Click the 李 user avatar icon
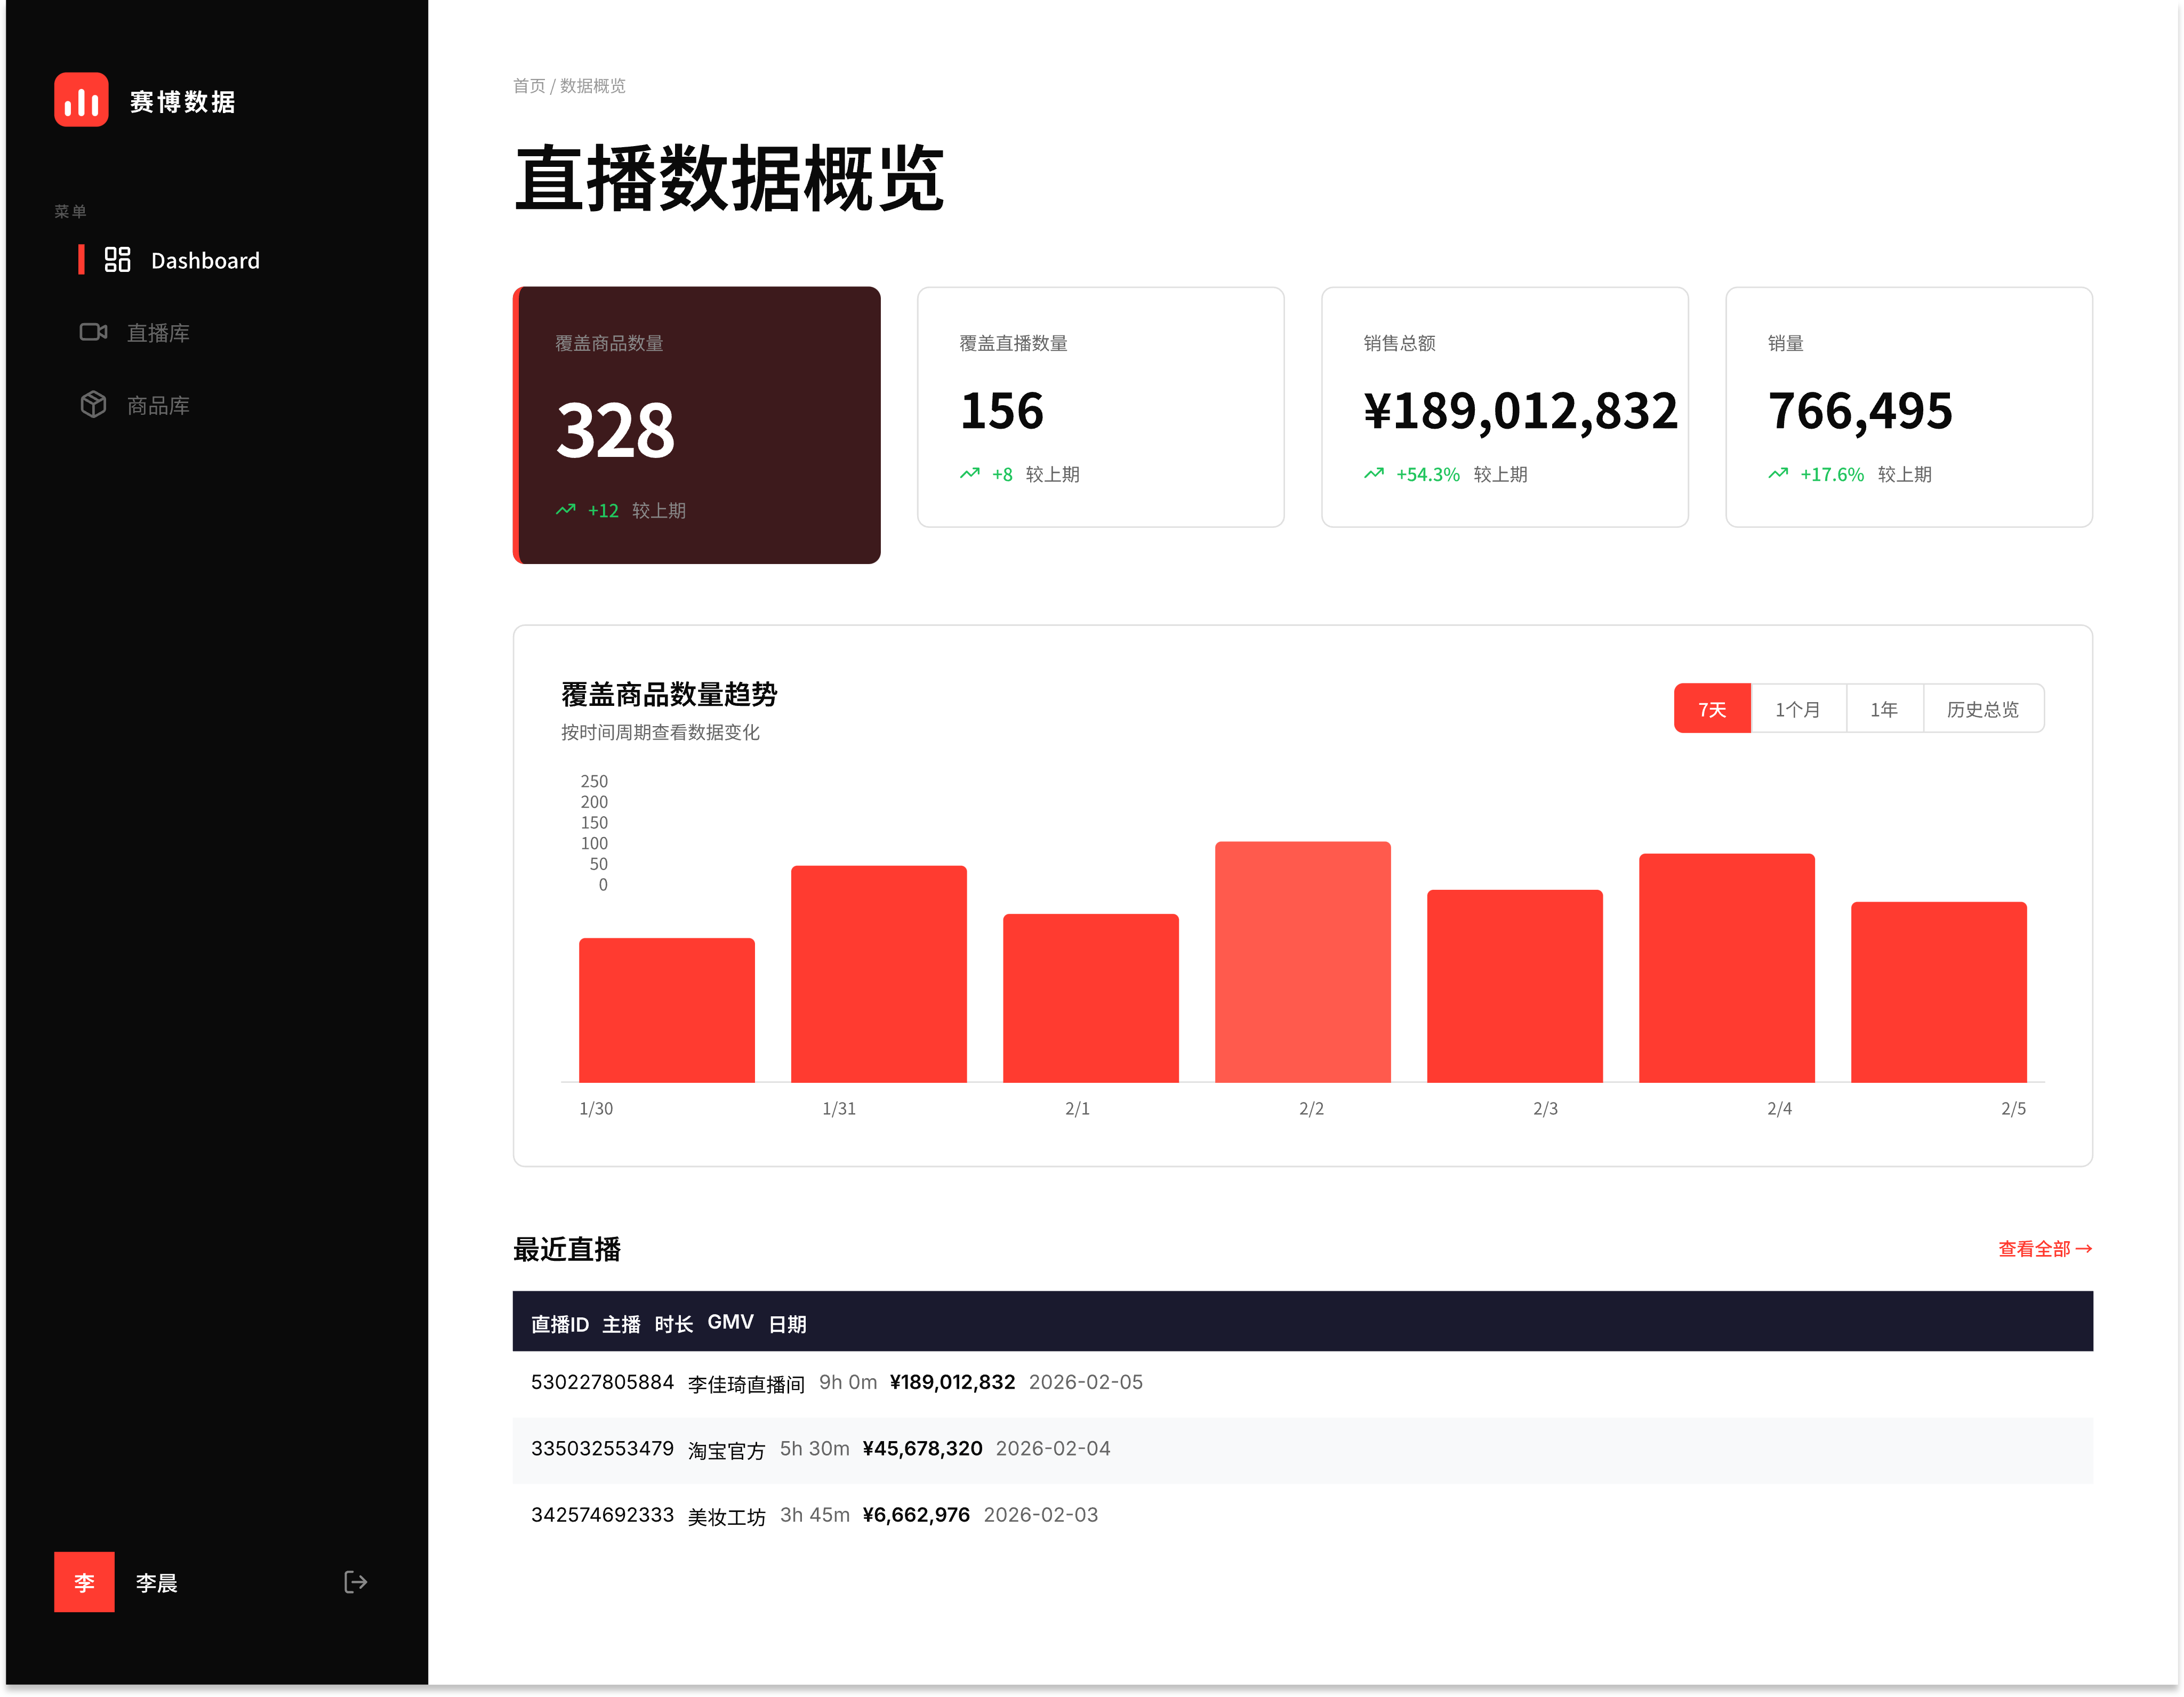This screenshot has height=1697, width=2184. 84,1582
